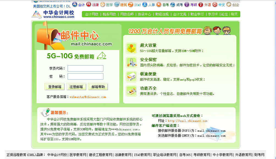
Task: Click the 登录邮箱 login button
Action: click(55, 87)
